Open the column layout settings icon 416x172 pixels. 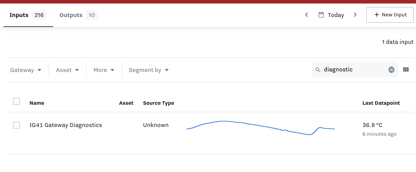pos(406,70)
